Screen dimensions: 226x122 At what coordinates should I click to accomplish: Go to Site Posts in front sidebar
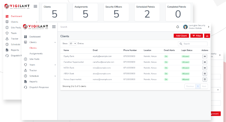click(x=35, y=59)
